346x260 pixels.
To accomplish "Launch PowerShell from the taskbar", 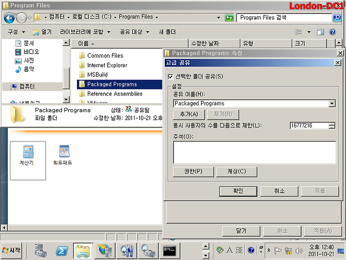I will click(x=62, y=251).
